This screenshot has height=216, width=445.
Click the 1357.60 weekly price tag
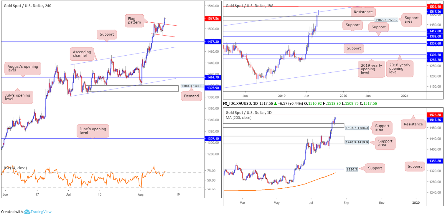435,43
